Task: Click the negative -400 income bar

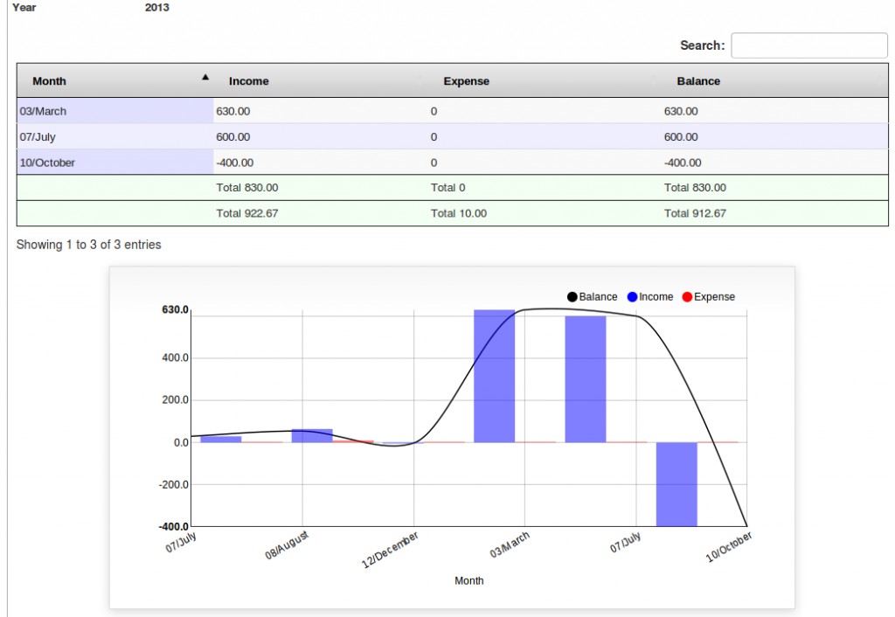Action: (676, 484)
